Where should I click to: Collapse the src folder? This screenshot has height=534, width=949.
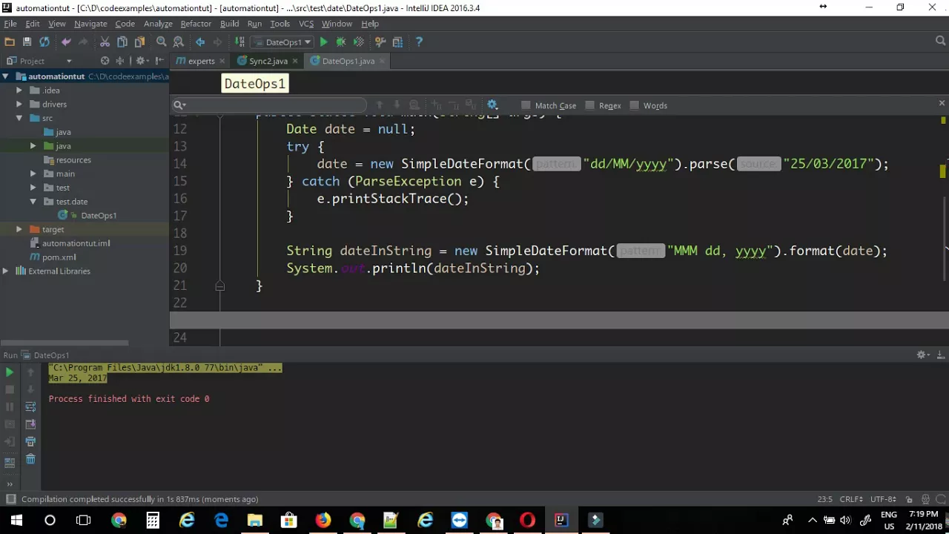pyautogui.click(x=19, y=119)
